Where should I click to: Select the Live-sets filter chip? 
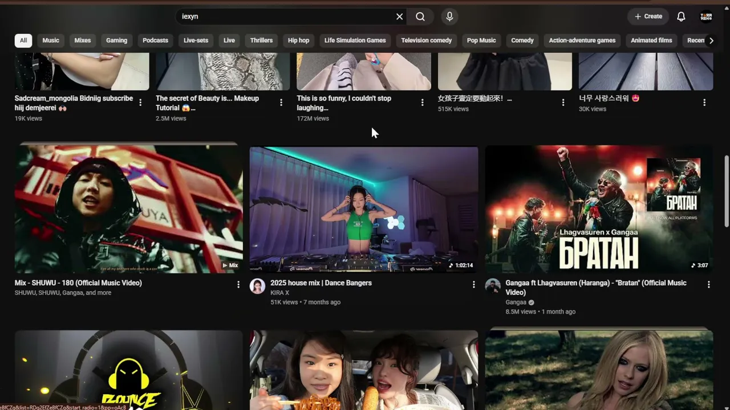[196, 40]
